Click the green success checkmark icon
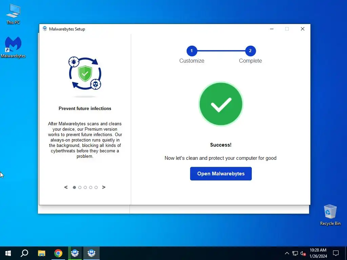Viewport: 347px width, 260px height. pos(221,104)
